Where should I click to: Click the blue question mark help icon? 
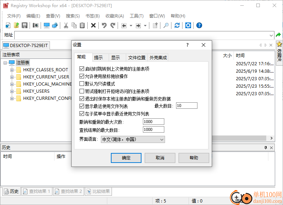coord(199,25)
